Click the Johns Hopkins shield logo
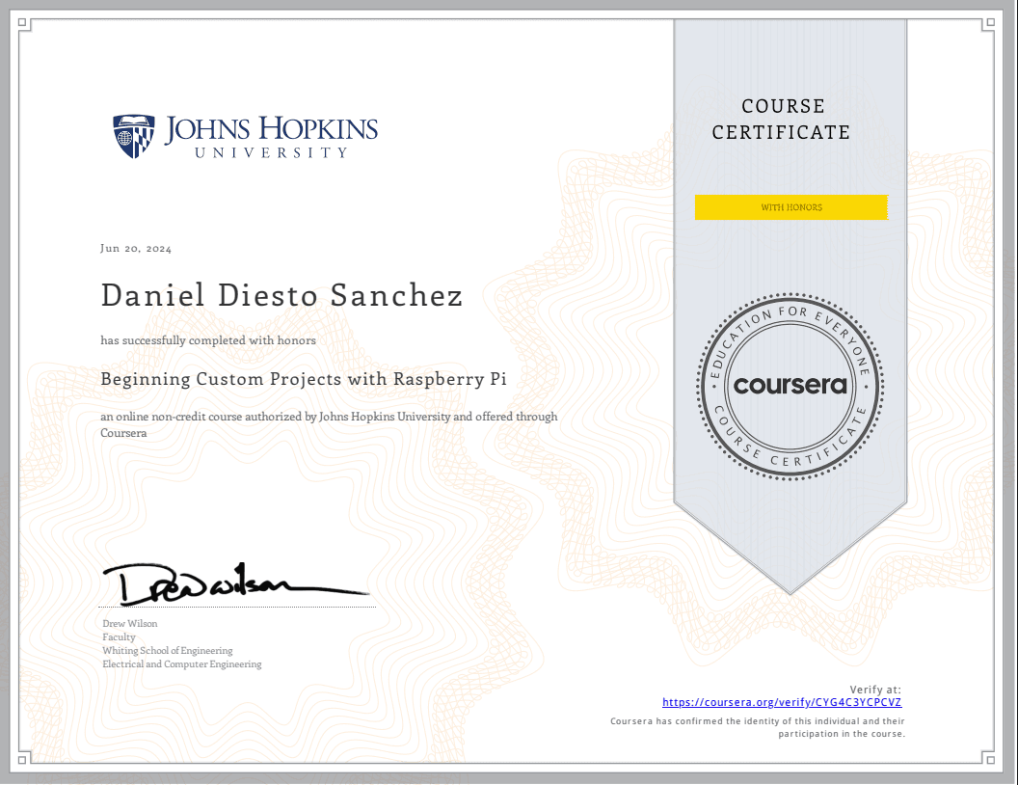 (x=133, y=136)
